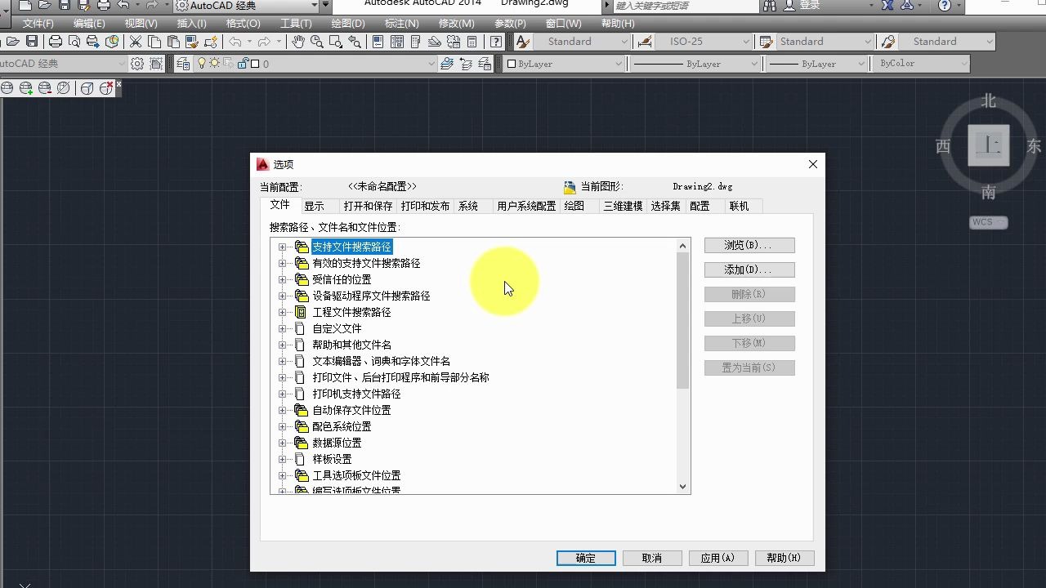Open the 标注(N) menu
Screen dimensions: 1046x588
401,24
